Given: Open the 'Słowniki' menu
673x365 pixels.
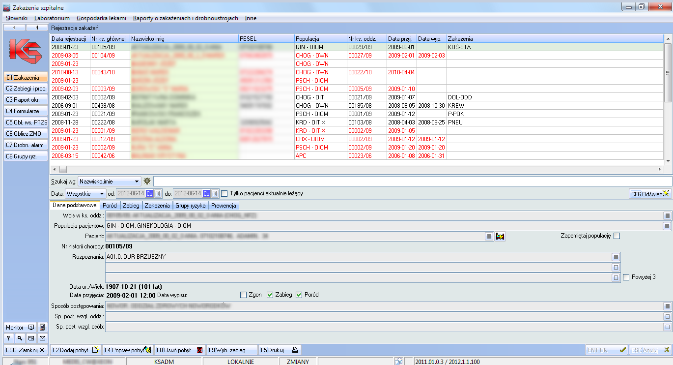Looking at the screenshot, I should (x=16, y=18).
